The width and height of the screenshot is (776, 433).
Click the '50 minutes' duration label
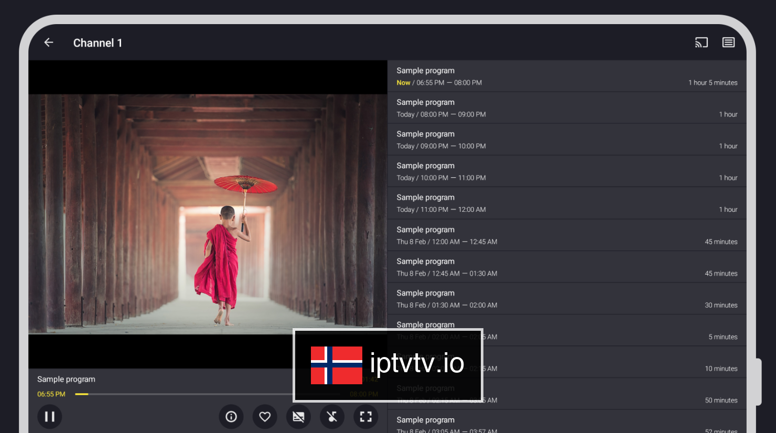click(721, 400)
